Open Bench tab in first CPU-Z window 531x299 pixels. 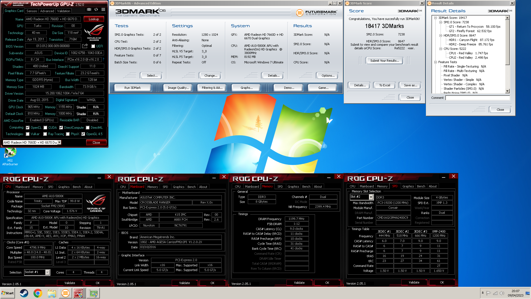77,187
